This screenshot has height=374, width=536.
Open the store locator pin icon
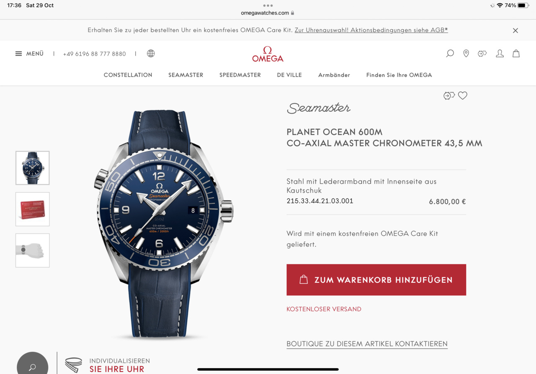(x=466, y=54)
